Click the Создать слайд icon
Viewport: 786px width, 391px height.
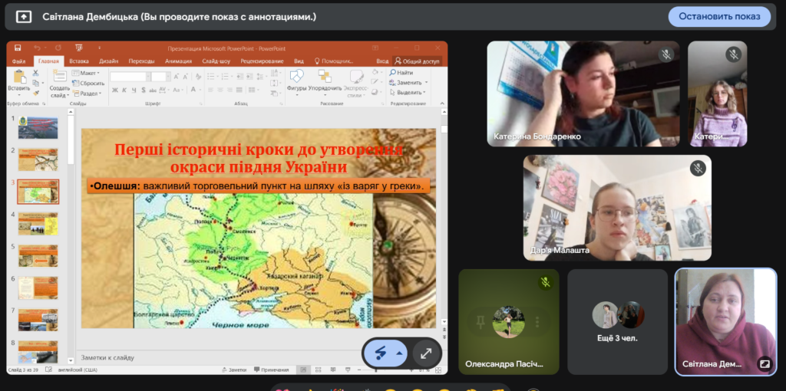pos(59,78)
